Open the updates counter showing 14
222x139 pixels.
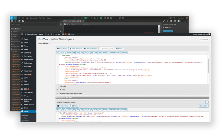[47, 34]
